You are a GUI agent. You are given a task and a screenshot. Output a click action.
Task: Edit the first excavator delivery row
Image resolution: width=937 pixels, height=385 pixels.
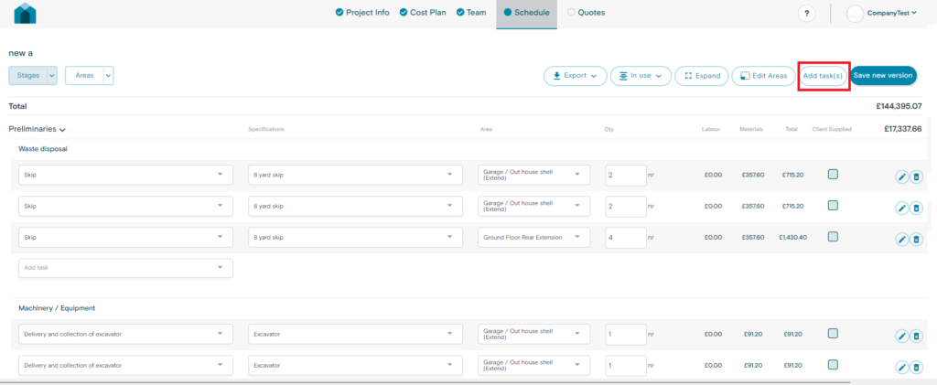(901, 336)
